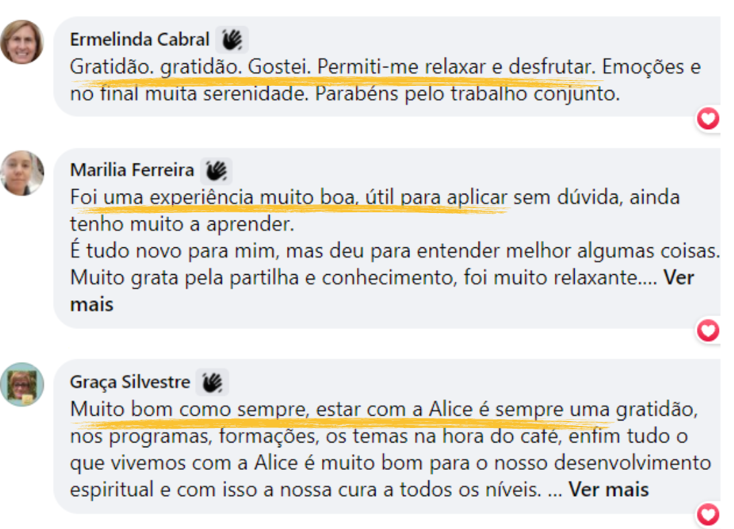
Task: Click highlighted phrase "Muito bom como sempre"
Action: pos(189,409)
